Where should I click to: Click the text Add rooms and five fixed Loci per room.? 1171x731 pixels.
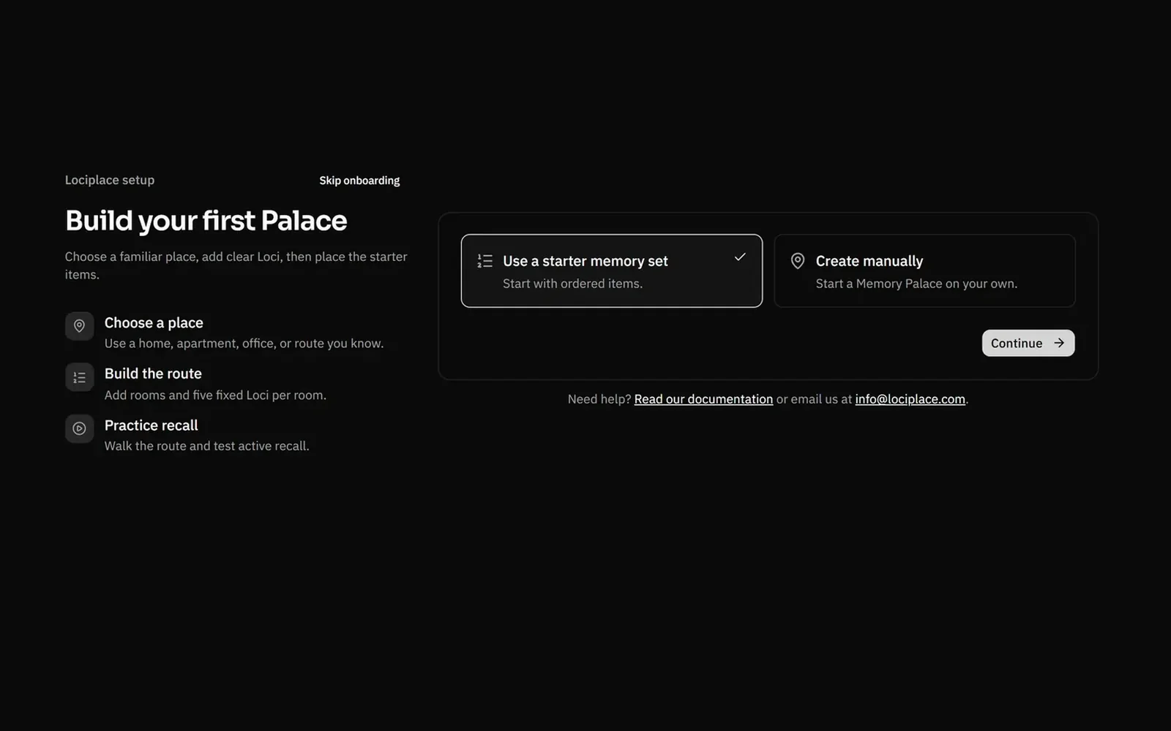(x=215, y=395)
